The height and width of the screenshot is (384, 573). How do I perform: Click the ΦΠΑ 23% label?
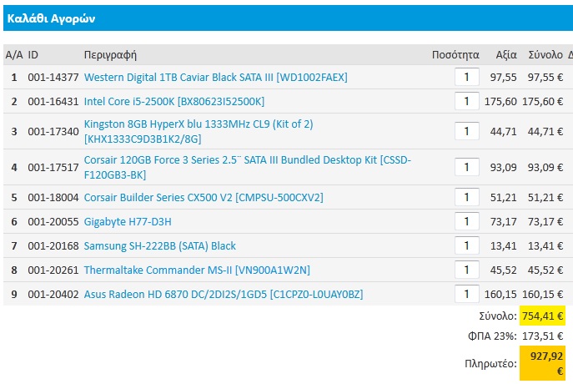[492, 336]
